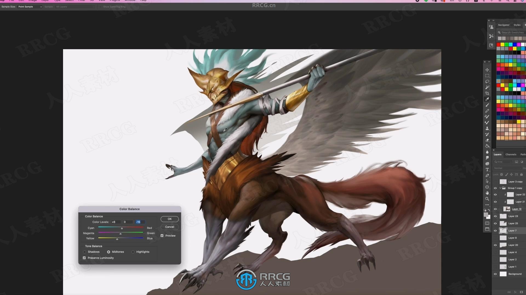
Task: Select the Pencil tool
Action: (x=487, y=111)
